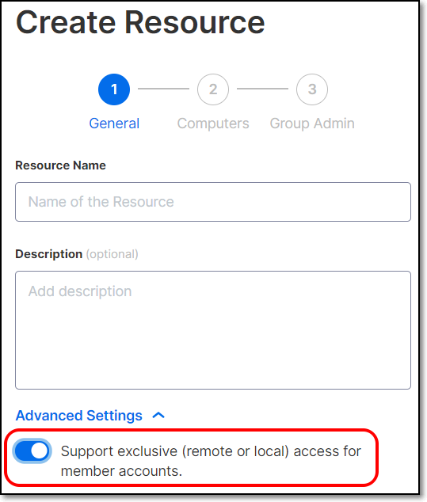Click the Resource Name field label
Screen dimensions: 427x502
coord(60,165)
